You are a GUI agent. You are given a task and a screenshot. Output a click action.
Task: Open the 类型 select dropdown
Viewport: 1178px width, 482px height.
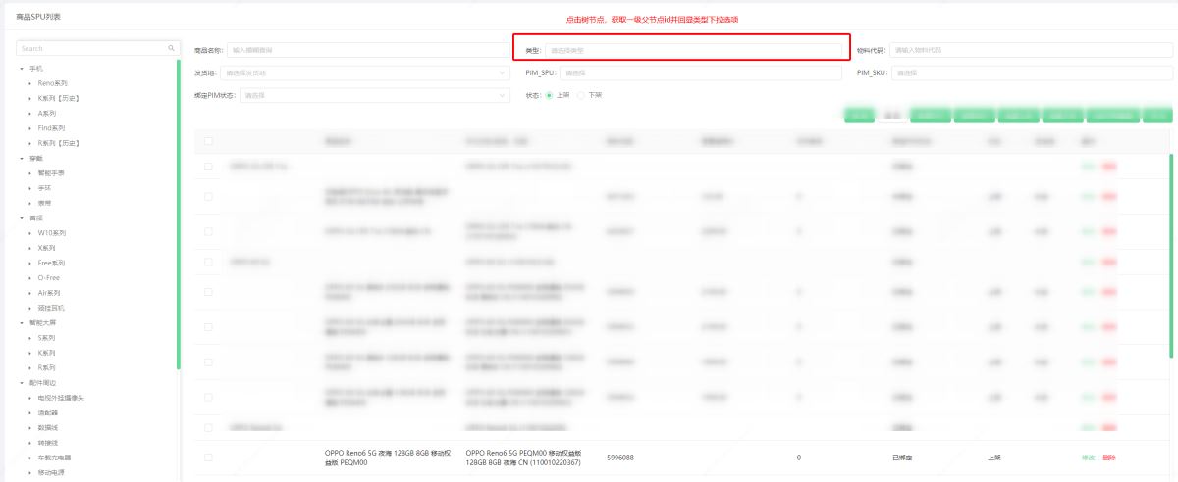coord(693,50)
